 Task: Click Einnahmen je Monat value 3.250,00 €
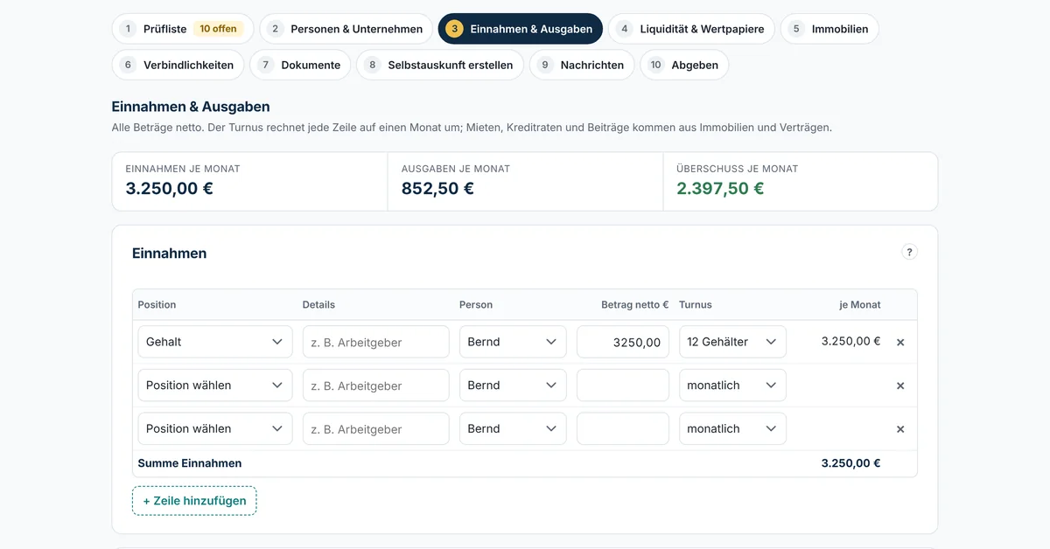[170, 188]
